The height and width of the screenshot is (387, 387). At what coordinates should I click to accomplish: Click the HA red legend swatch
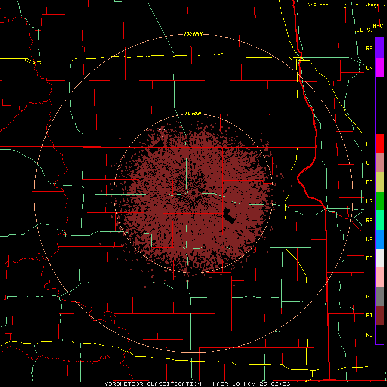380,144
